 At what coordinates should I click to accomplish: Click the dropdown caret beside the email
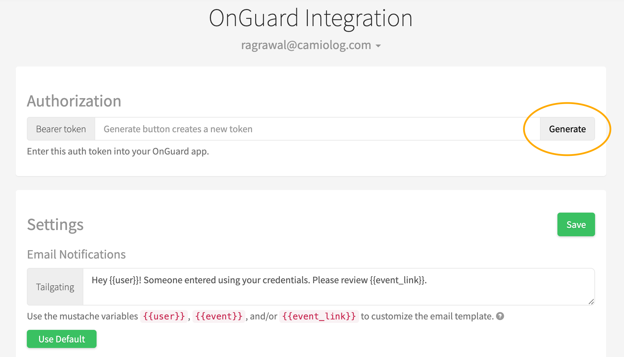[x=378, y=46]
